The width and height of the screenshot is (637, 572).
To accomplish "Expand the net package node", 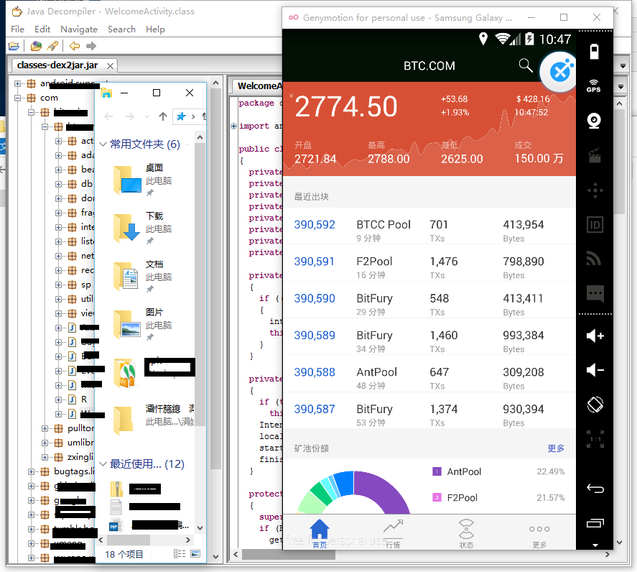I will 58,256.
